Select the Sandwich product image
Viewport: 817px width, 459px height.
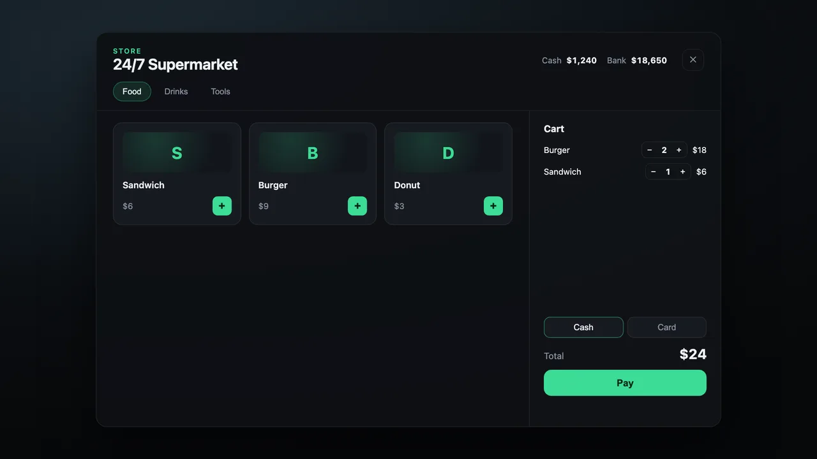click(x=177, y=153)
